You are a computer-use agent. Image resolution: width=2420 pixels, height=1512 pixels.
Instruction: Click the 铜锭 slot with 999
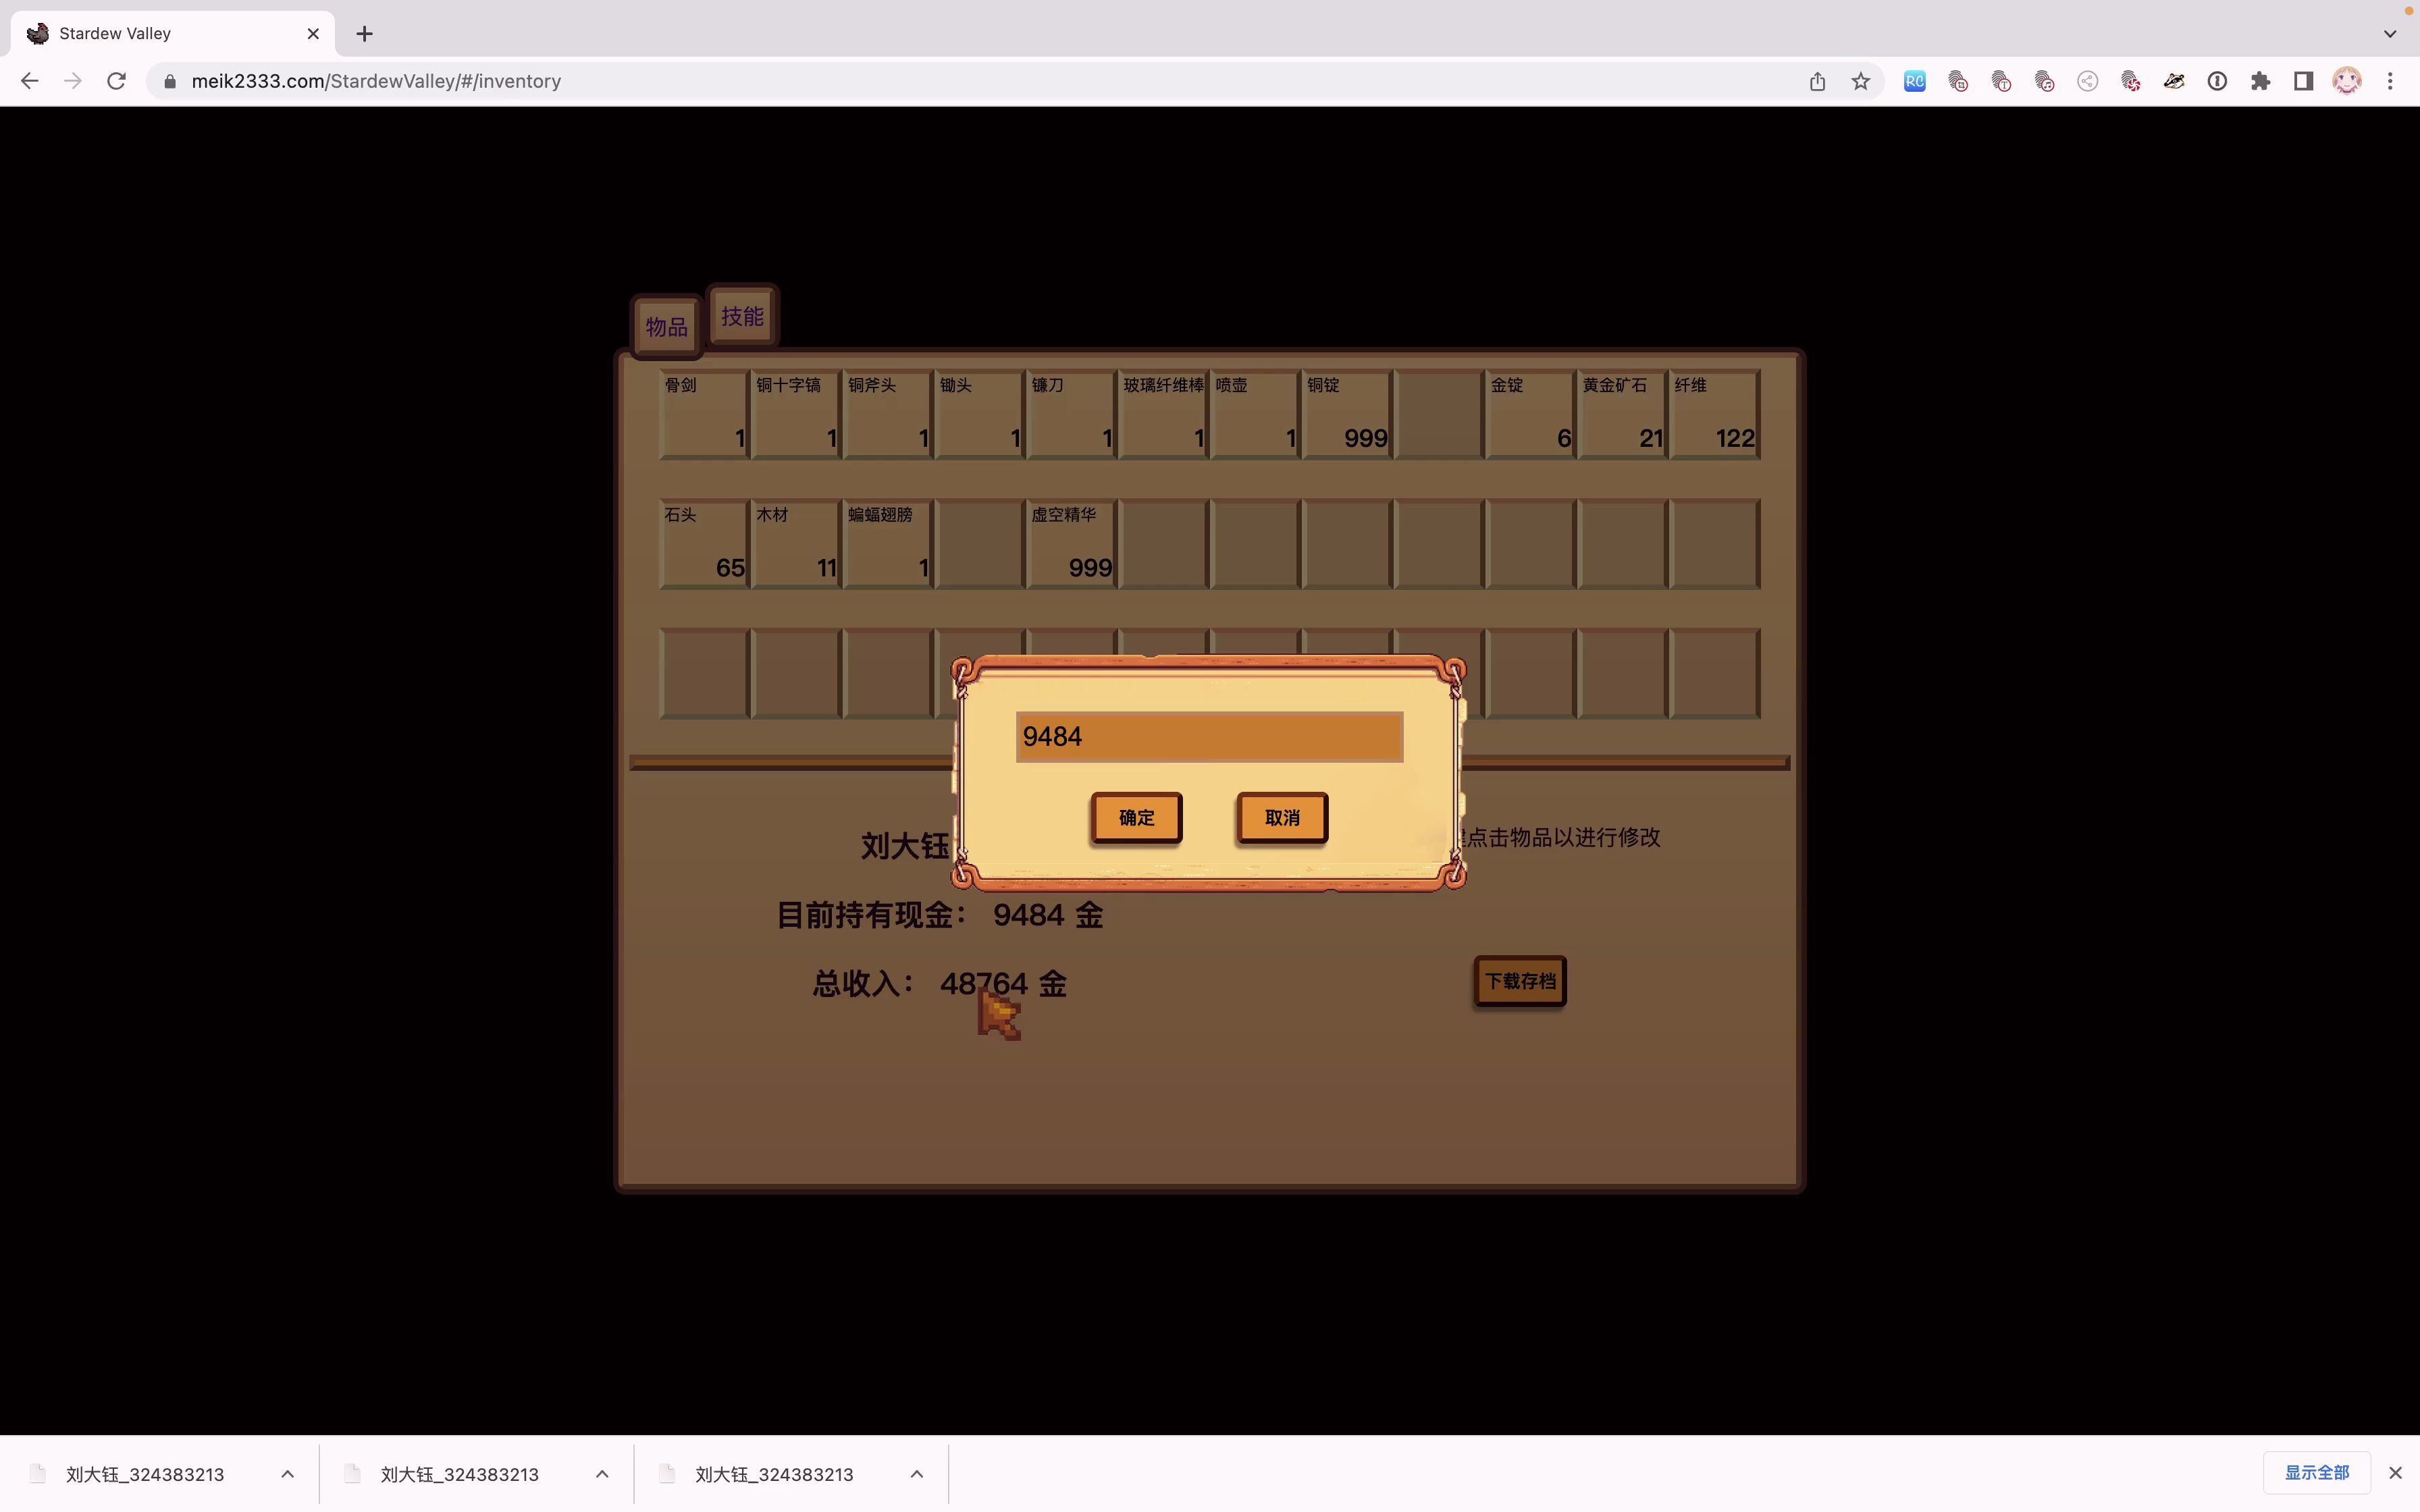pyautogui.click(x=1348, y=414)
